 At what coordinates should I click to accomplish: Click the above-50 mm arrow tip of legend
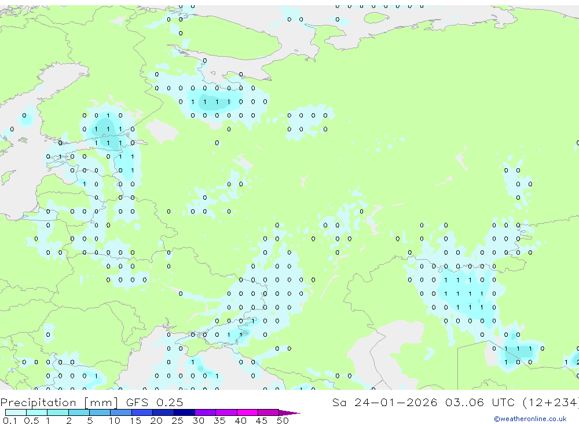[289, 412]
